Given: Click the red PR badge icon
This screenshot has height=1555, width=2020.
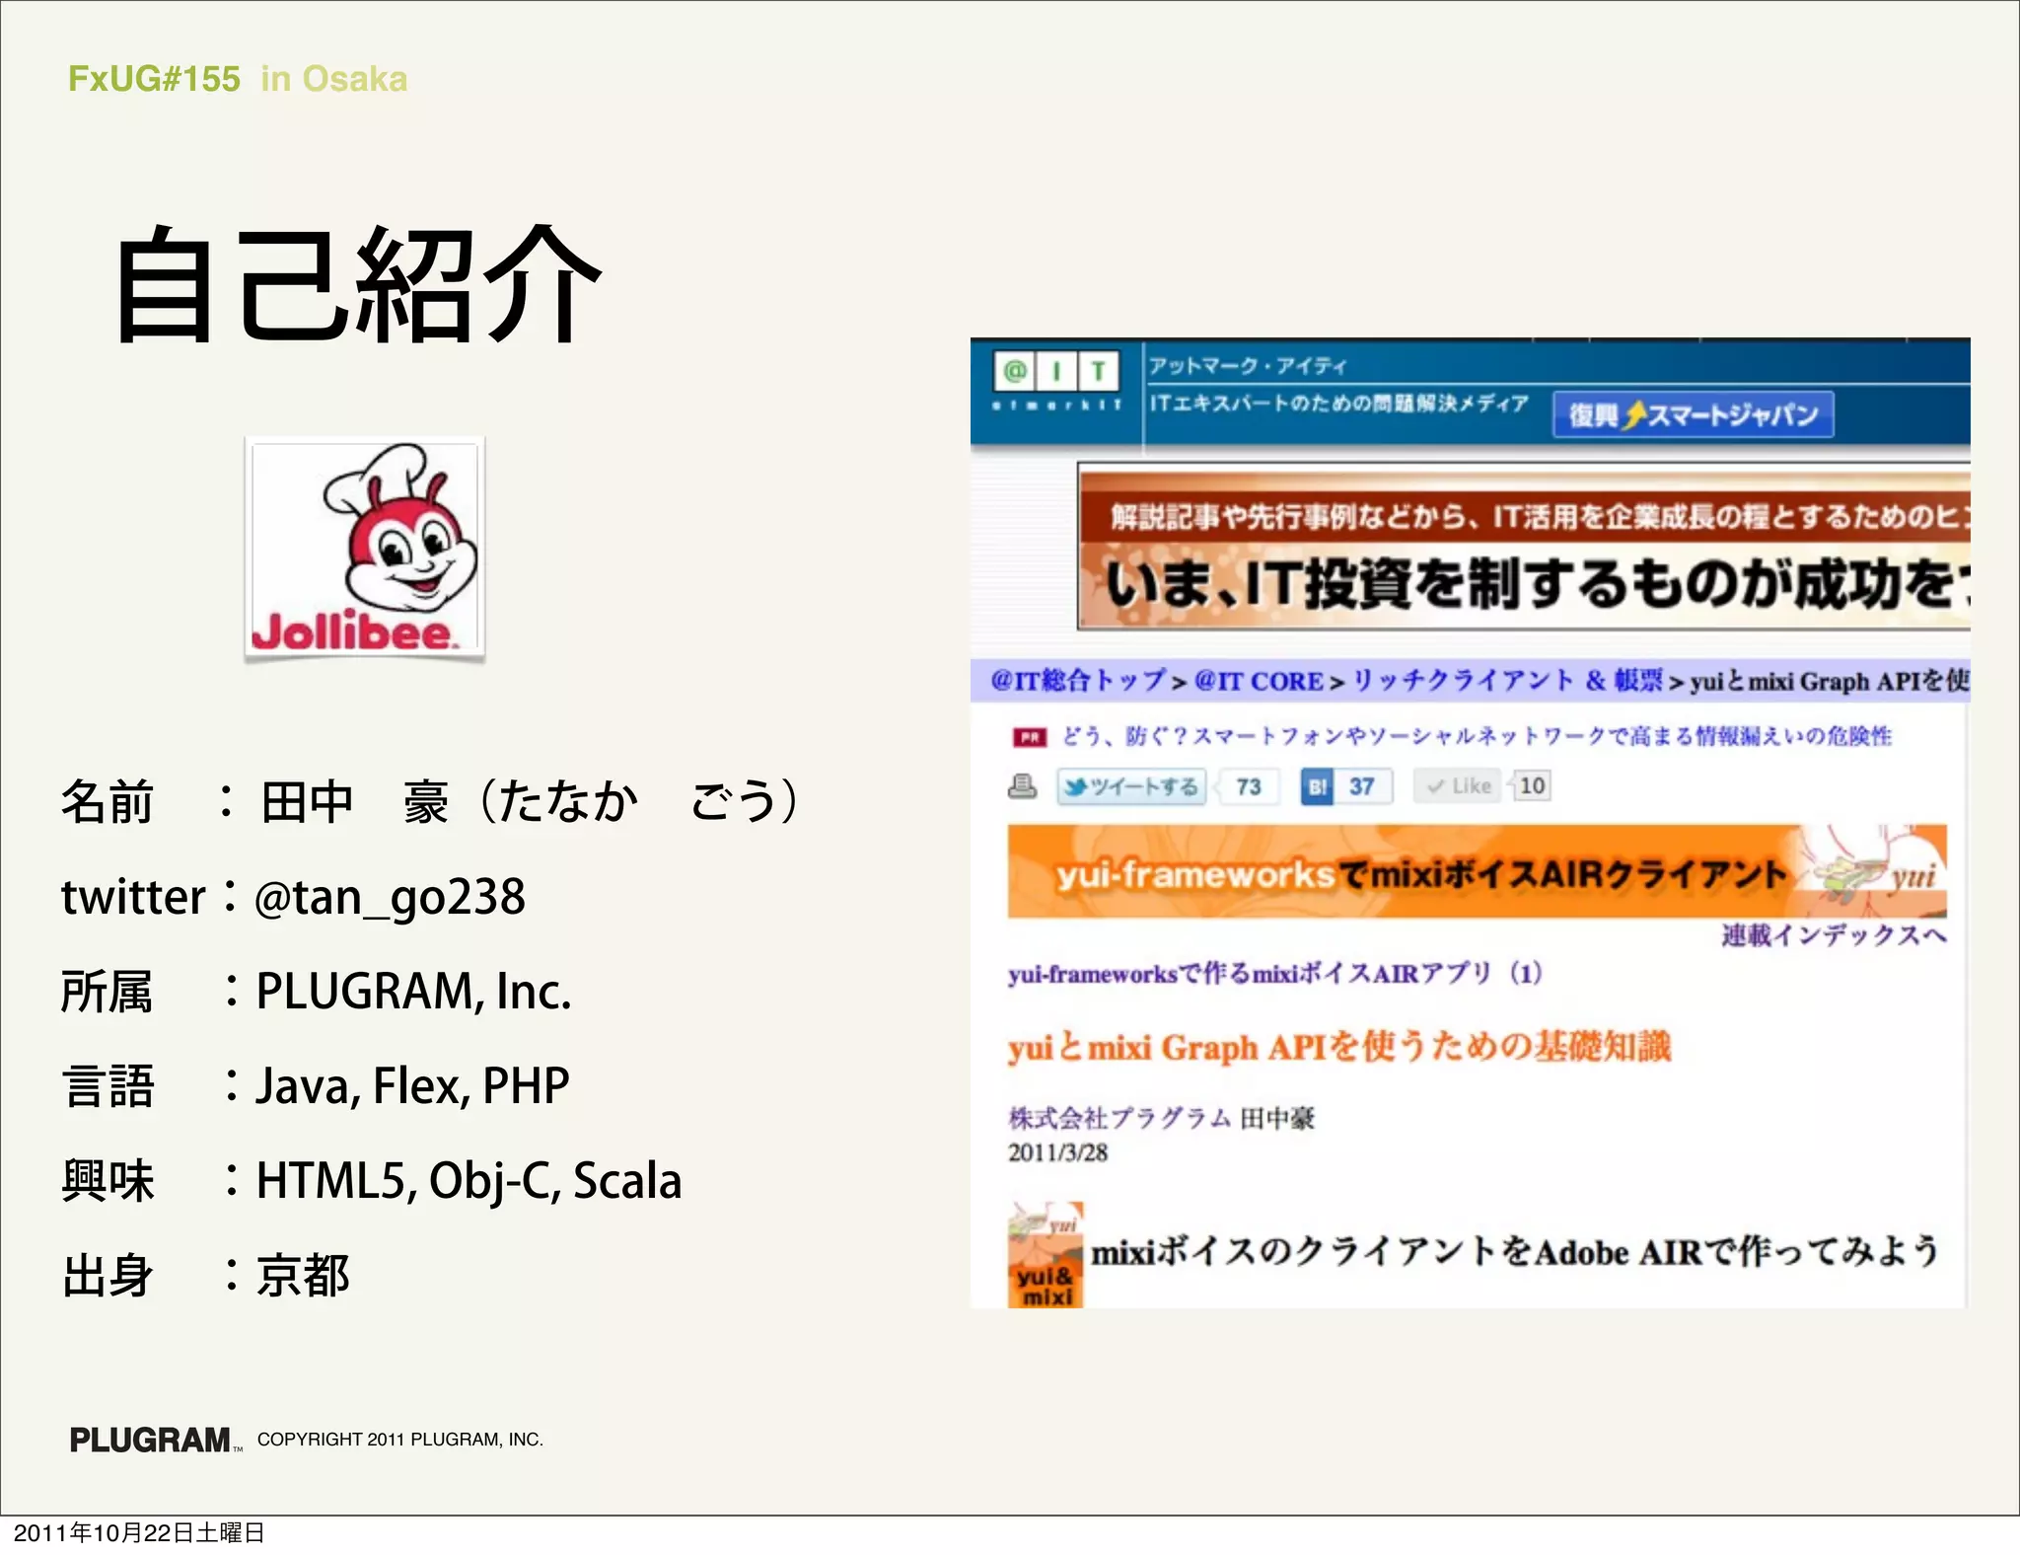Looking at the screenshot, I should pos(1029,737).
